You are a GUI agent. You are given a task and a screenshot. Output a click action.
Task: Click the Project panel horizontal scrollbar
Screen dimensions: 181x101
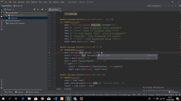tap(22, 90)
